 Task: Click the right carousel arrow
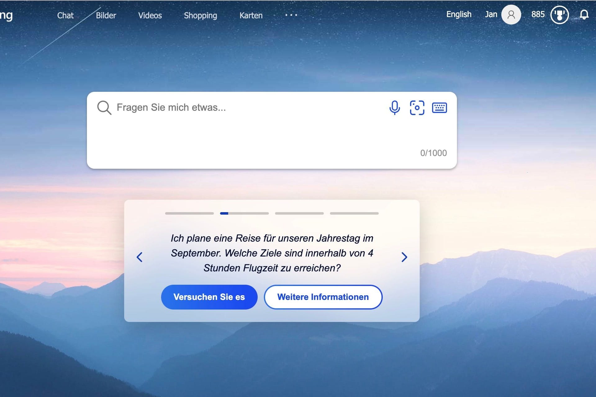pos(404,256)
